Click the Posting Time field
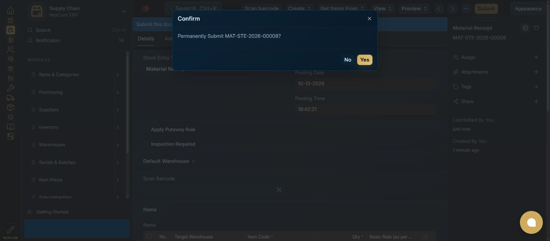This screenshot has width=550, height=241. click(366, 109)
